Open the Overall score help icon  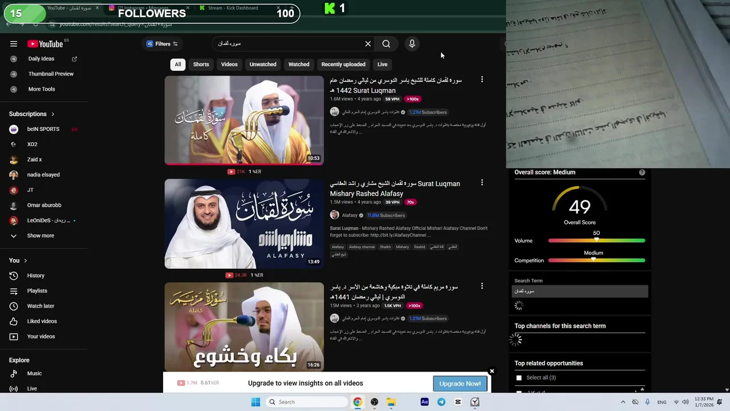(642, 172)
